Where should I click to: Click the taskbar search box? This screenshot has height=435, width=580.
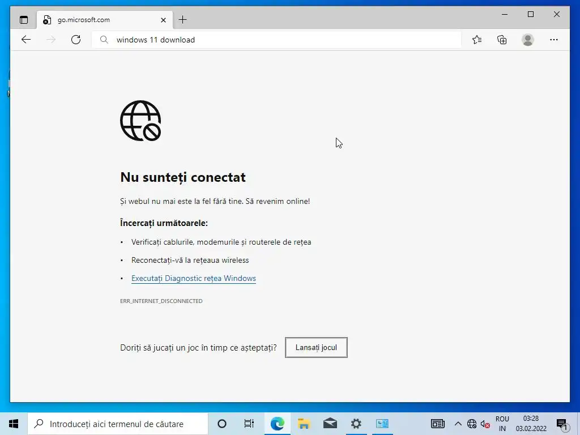point(118,424)
